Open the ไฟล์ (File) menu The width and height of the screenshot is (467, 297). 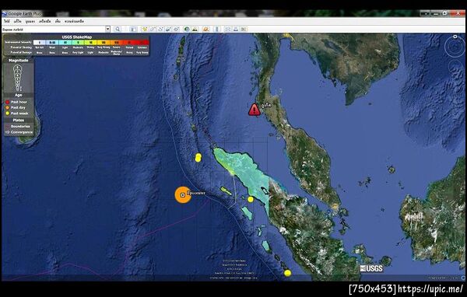click(6, 22)
